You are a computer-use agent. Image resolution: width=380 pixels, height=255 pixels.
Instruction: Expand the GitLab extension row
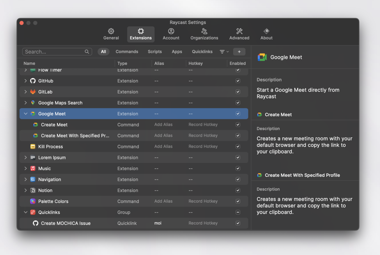coord(26,92)
